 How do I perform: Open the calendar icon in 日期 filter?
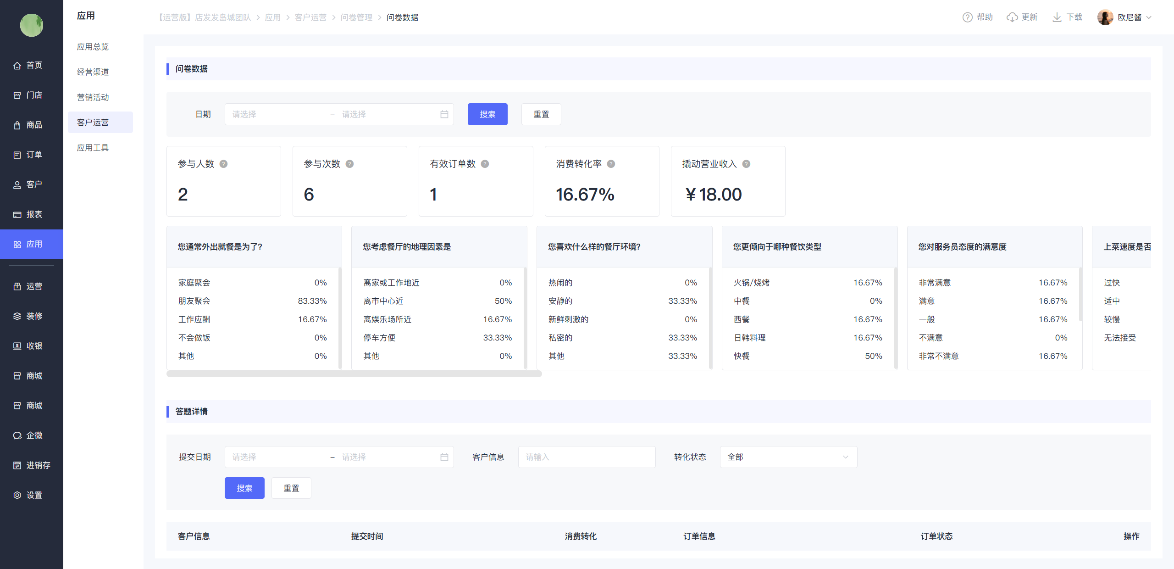[x=444, y=114]
